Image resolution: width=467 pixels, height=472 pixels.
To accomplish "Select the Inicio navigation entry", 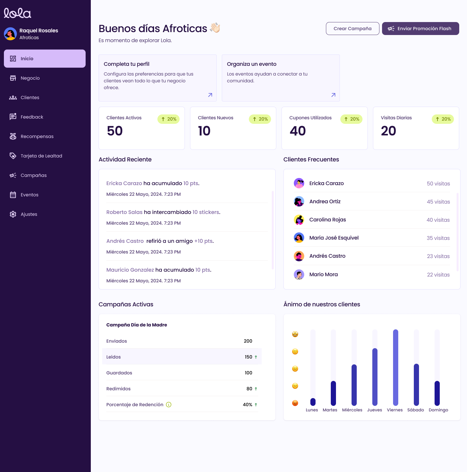I will click(44, 58).
